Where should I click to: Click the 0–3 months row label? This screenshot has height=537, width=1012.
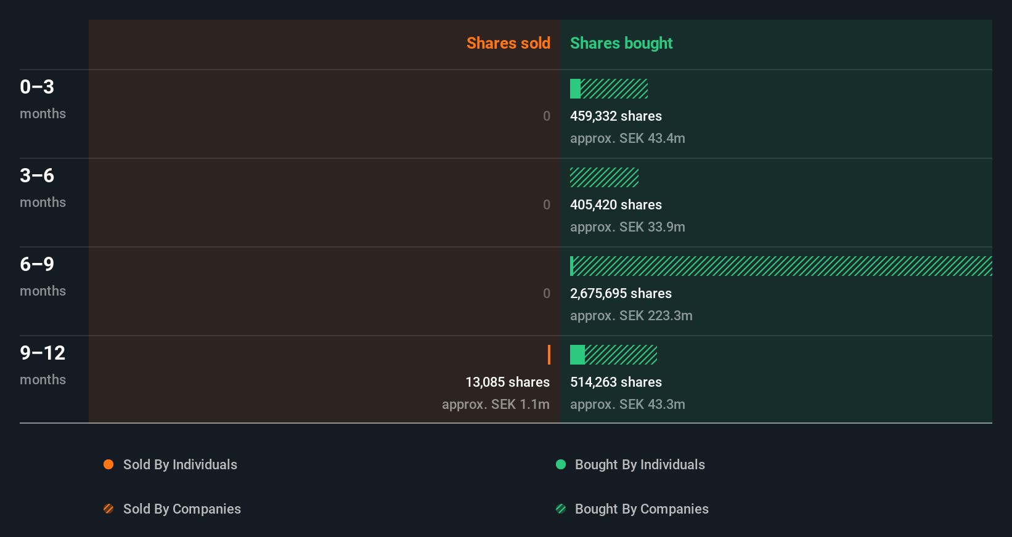point(43,99)
